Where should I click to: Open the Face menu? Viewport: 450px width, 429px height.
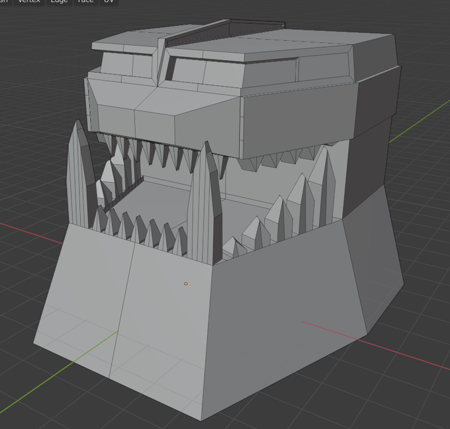click(85, 1)
